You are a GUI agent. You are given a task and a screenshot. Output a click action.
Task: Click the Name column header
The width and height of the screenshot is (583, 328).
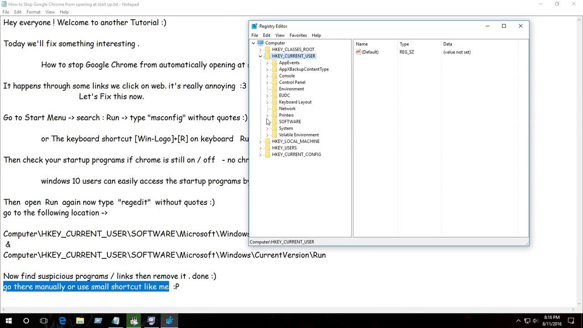pos(376,44)
